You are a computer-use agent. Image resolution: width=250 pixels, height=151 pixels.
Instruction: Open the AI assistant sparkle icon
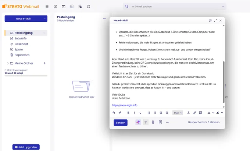coord(138,122)
